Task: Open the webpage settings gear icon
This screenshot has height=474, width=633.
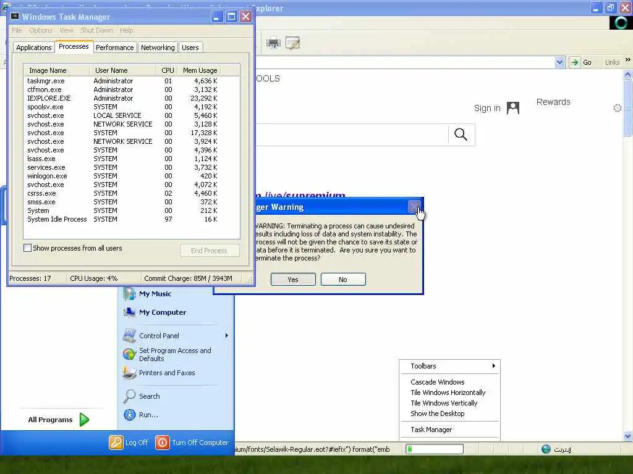Action: coord(618,108)
